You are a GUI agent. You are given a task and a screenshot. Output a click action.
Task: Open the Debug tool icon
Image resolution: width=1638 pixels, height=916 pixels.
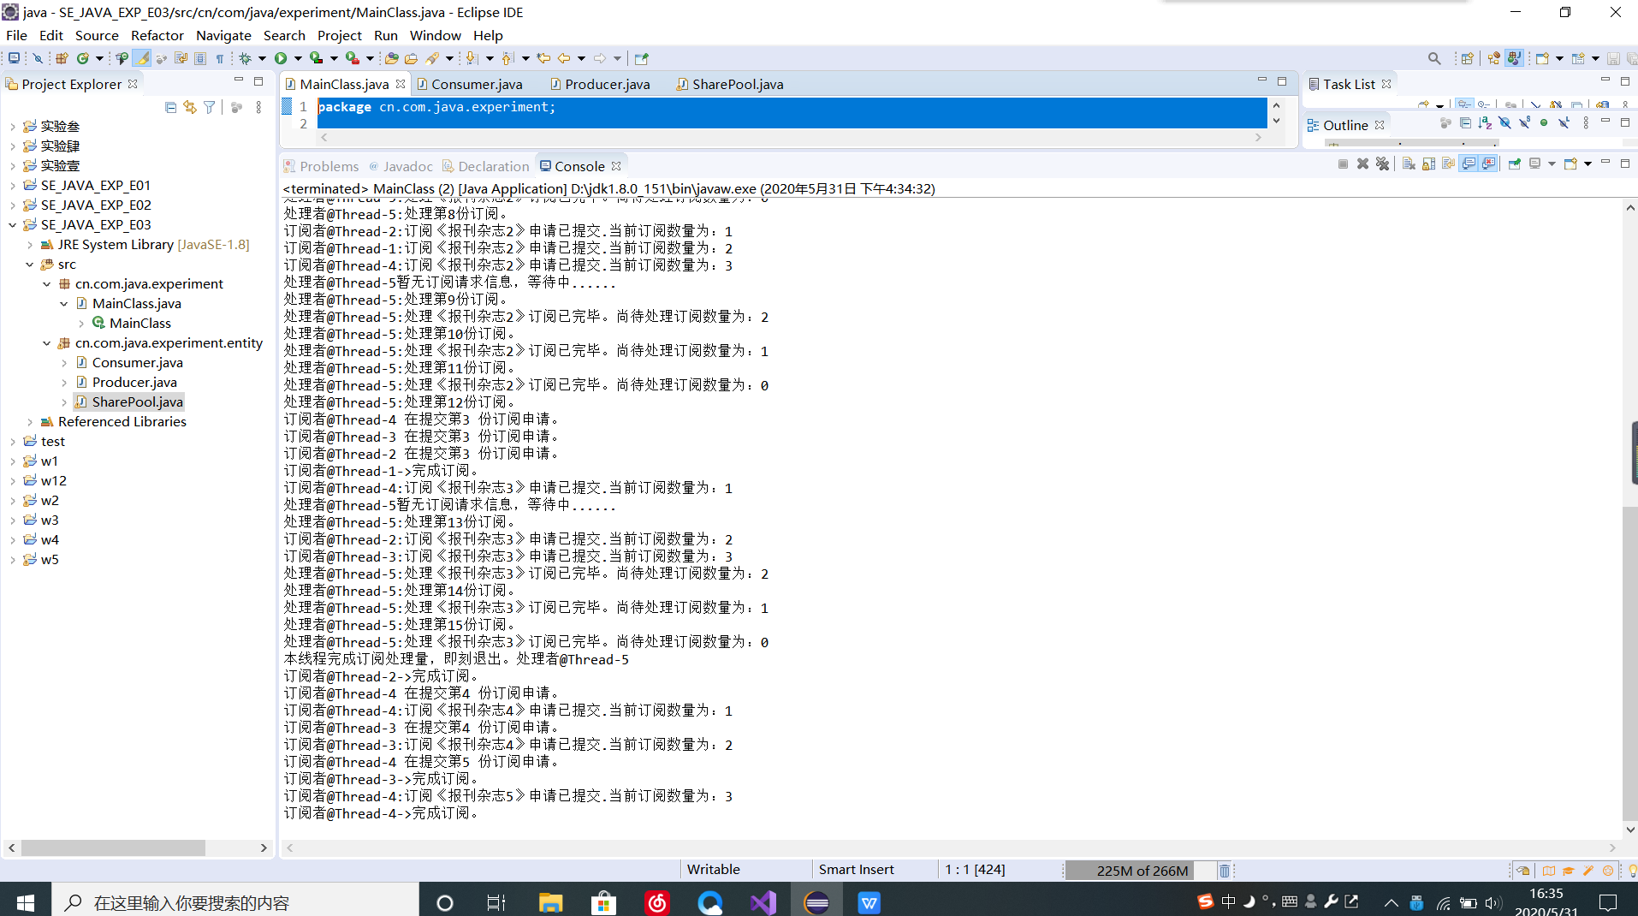coord(246,57)
